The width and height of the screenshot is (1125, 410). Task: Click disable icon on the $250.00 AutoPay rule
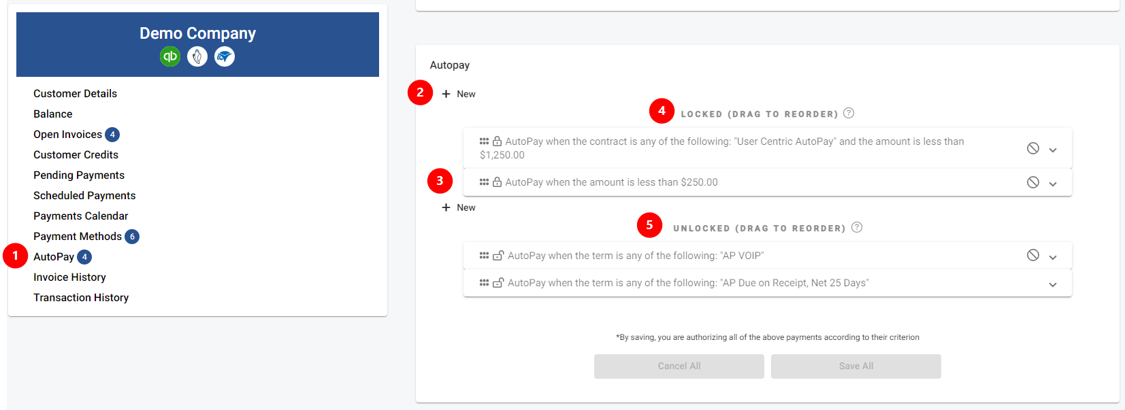[1033, 182]
